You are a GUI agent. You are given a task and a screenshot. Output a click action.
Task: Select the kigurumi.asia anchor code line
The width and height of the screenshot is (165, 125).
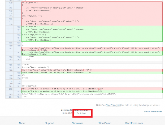[69, 94]
